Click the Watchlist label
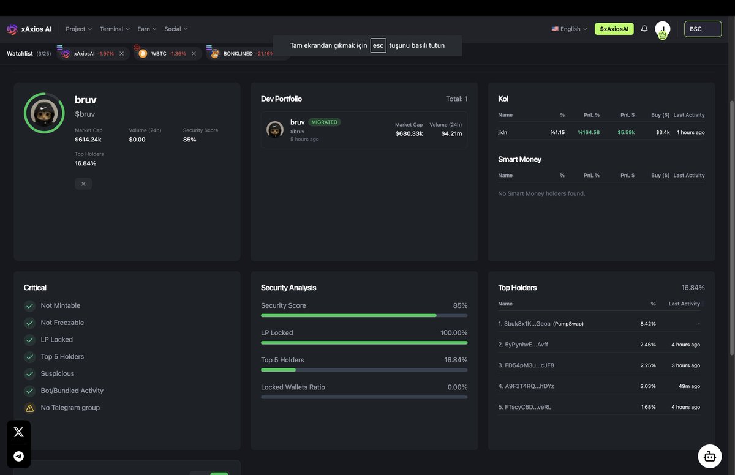Viewport: 735px width, 475px height. coord(20,54)
